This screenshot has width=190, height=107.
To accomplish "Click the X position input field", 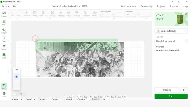I will (106, 15).
